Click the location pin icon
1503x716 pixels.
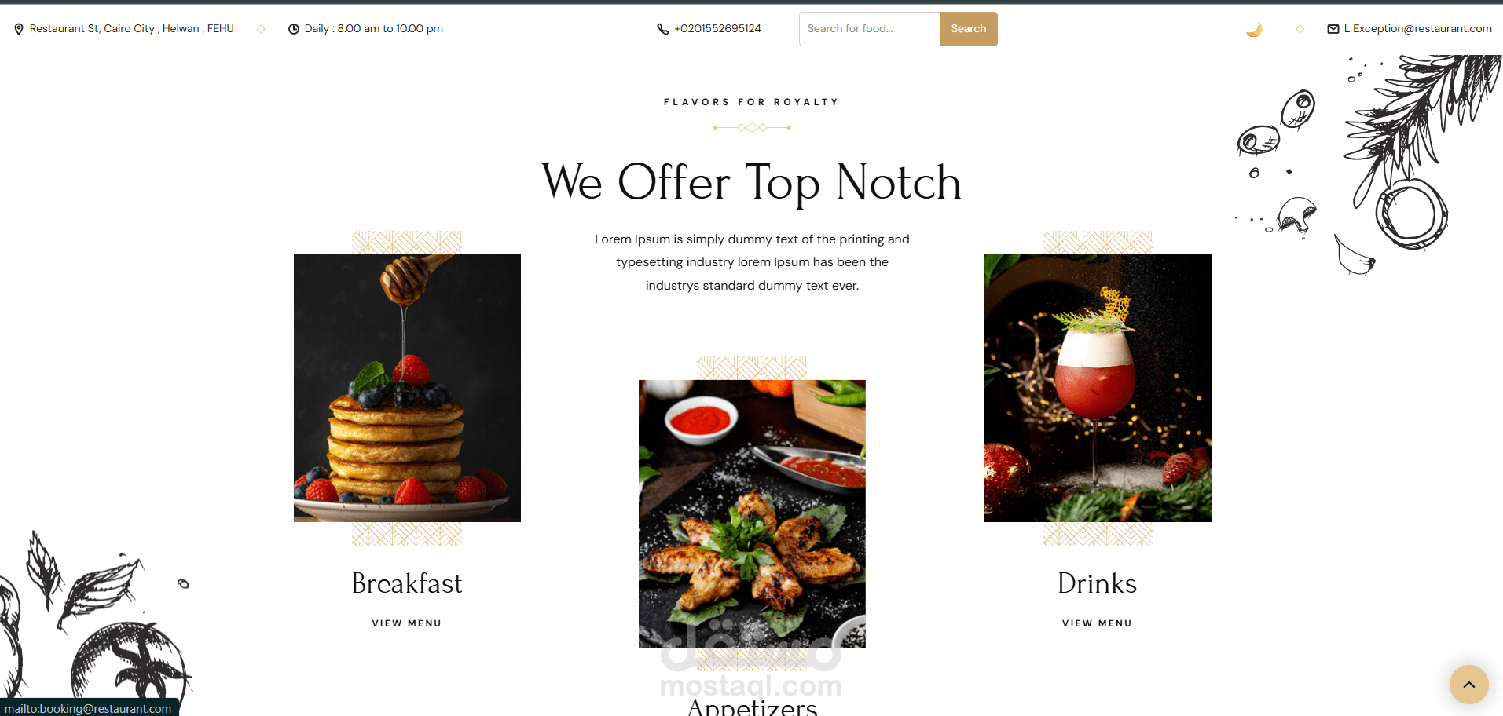coord(19,29)
